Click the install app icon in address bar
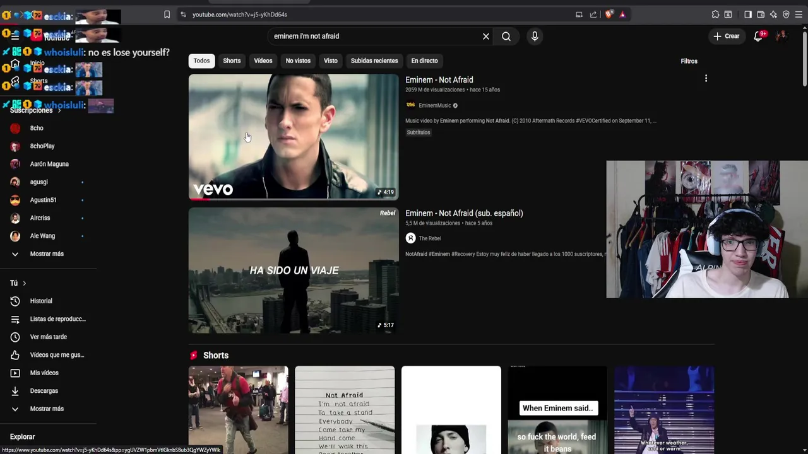 579,15
